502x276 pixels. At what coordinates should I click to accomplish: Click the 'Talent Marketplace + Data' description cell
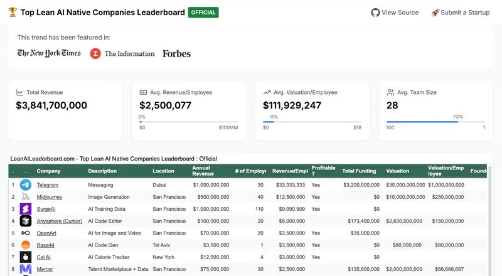(118, 269)
